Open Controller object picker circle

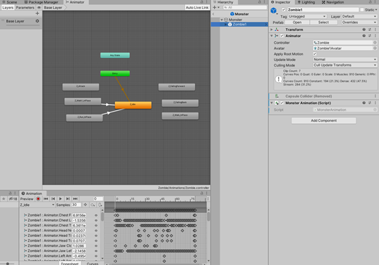tap(375, 42)
